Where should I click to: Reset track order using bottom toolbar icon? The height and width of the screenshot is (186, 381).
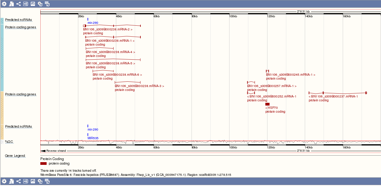pos(47,181)
